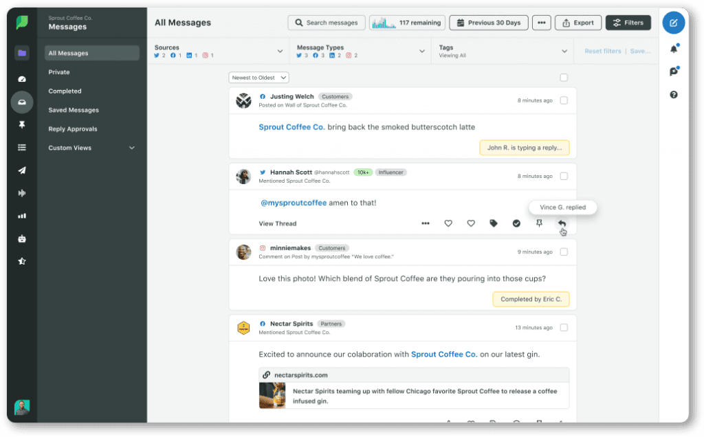Click the 117 remaining usage meter
704x437 pixels.
point(406,22)
